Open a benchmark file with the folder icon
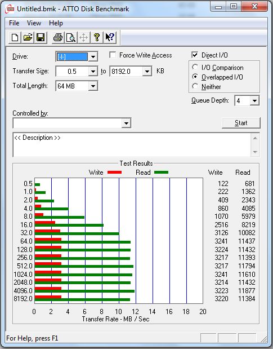 tap(28, 37)
